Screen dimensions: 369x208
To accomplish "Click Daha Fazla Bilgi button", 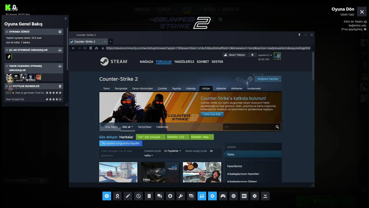I will coord(212,114).
